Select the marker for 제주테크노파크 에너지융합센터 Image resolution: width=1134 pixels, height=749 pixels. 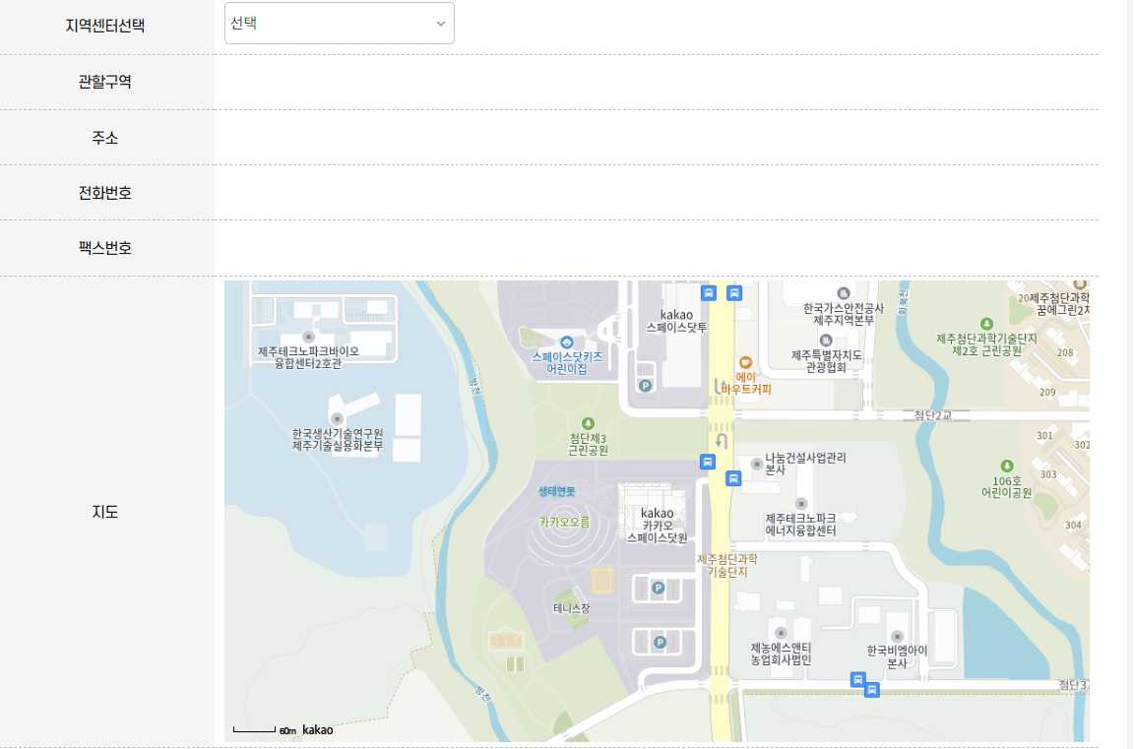coord(800,502)
